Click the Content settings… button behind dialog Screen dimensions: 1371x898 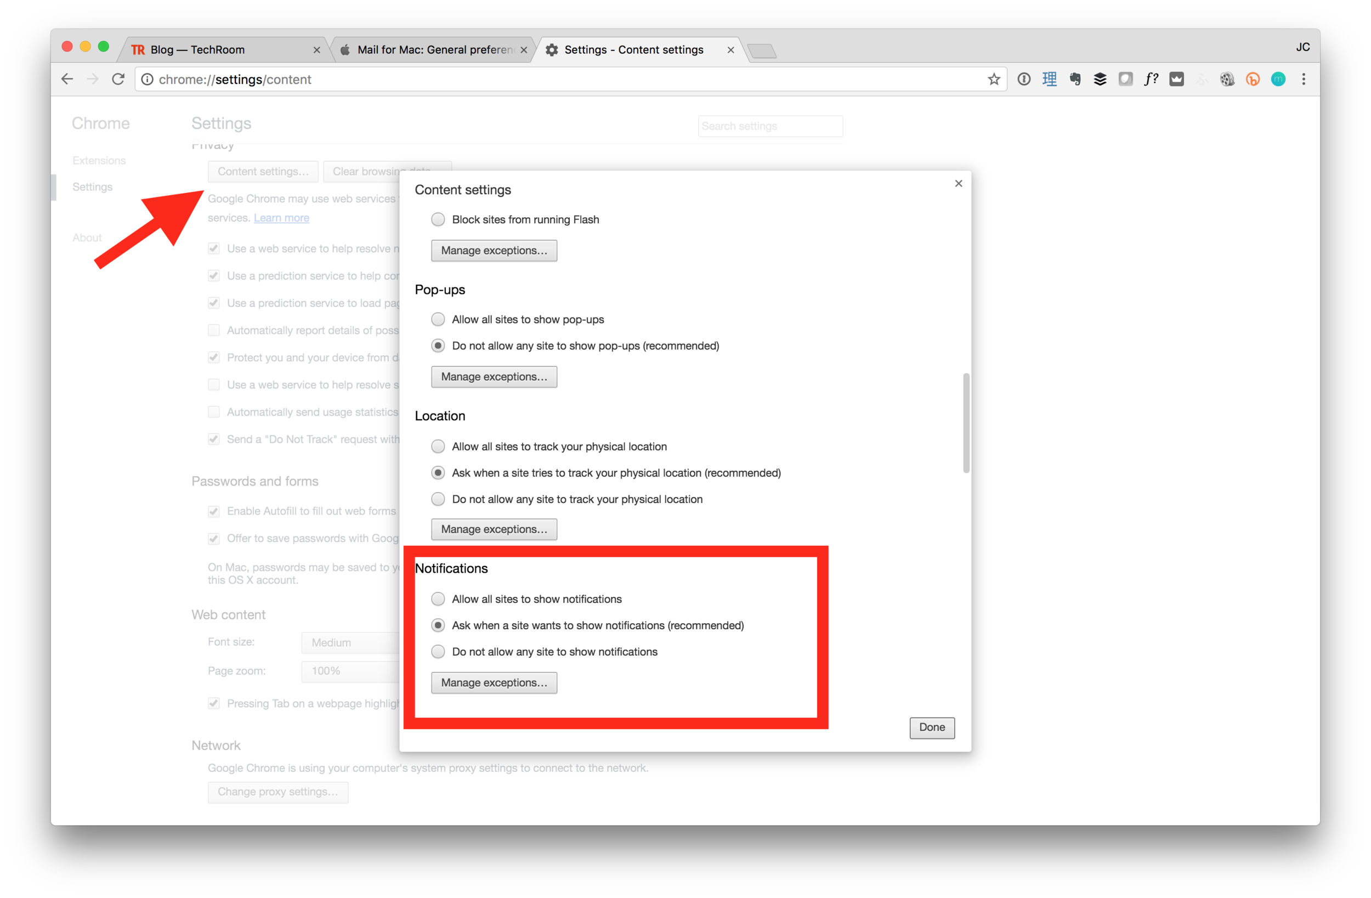[263, 171]
